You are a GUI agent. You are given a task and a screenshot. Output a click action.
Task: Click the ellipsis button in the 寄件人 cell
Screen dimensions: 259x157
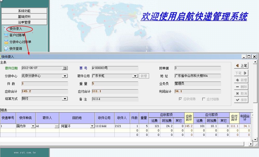click(57, 126)
